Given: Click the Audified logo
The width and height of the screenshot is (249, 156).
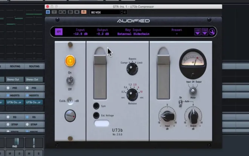Looking at the screenshot, I should 134,21.
